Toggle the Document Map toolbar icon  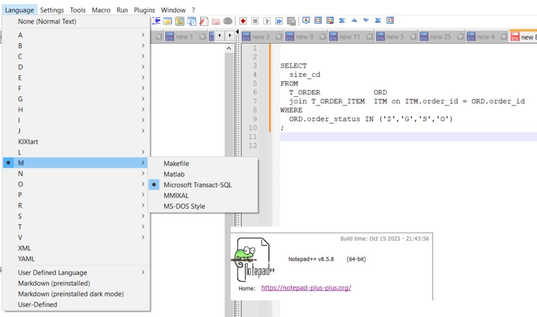click(180, 21)
